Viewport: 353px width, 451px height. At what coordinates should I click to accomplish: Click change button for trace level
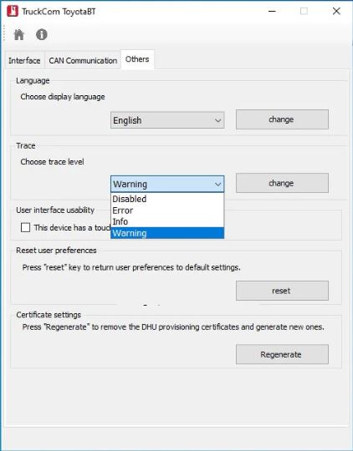point(282,183)
